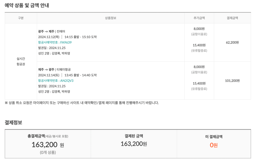Select the 62,200원 payment amount
Viewport: 253px width, 160px height.
[232, 43]
